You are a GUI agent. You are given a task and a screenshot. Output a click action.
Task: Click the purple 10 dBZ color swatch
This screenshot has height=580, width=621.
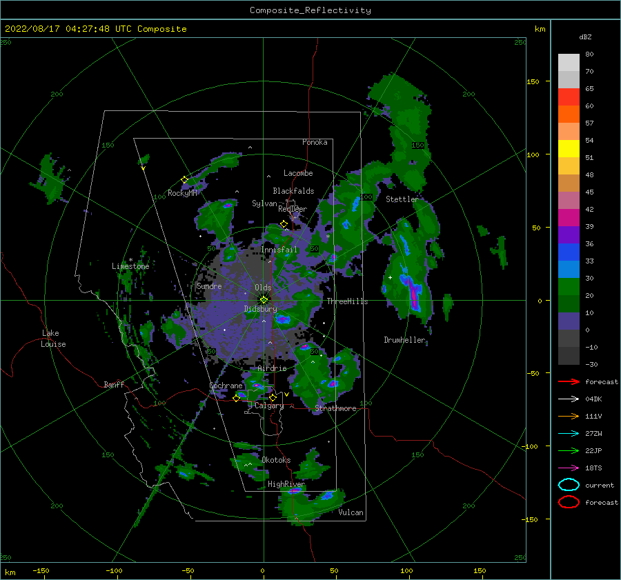pyautogui.click(x=569, y=321)
